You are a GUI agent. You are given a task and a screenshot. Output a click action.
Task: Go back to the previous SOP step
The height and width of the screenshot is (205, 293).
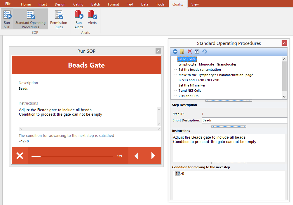[x=136, y=156]
